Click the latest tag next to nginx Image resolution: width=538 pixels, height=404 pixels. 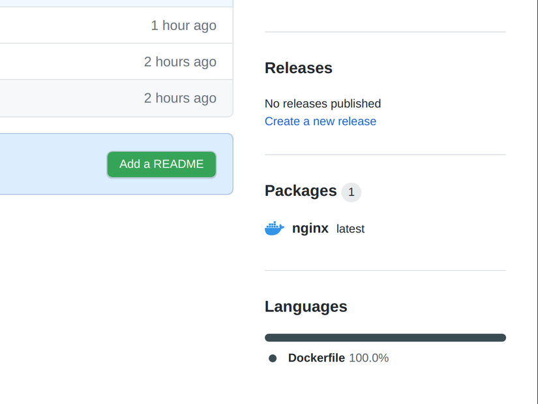tap(350, 229)
